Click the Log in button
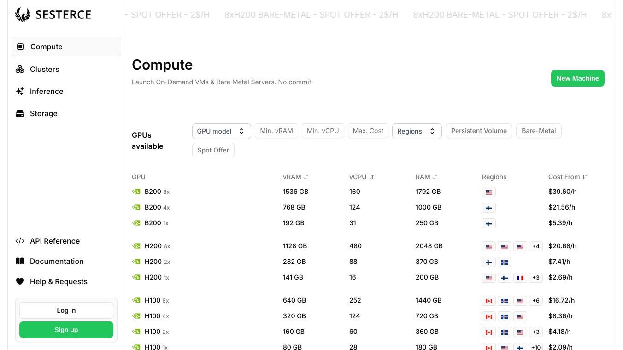 66,310
